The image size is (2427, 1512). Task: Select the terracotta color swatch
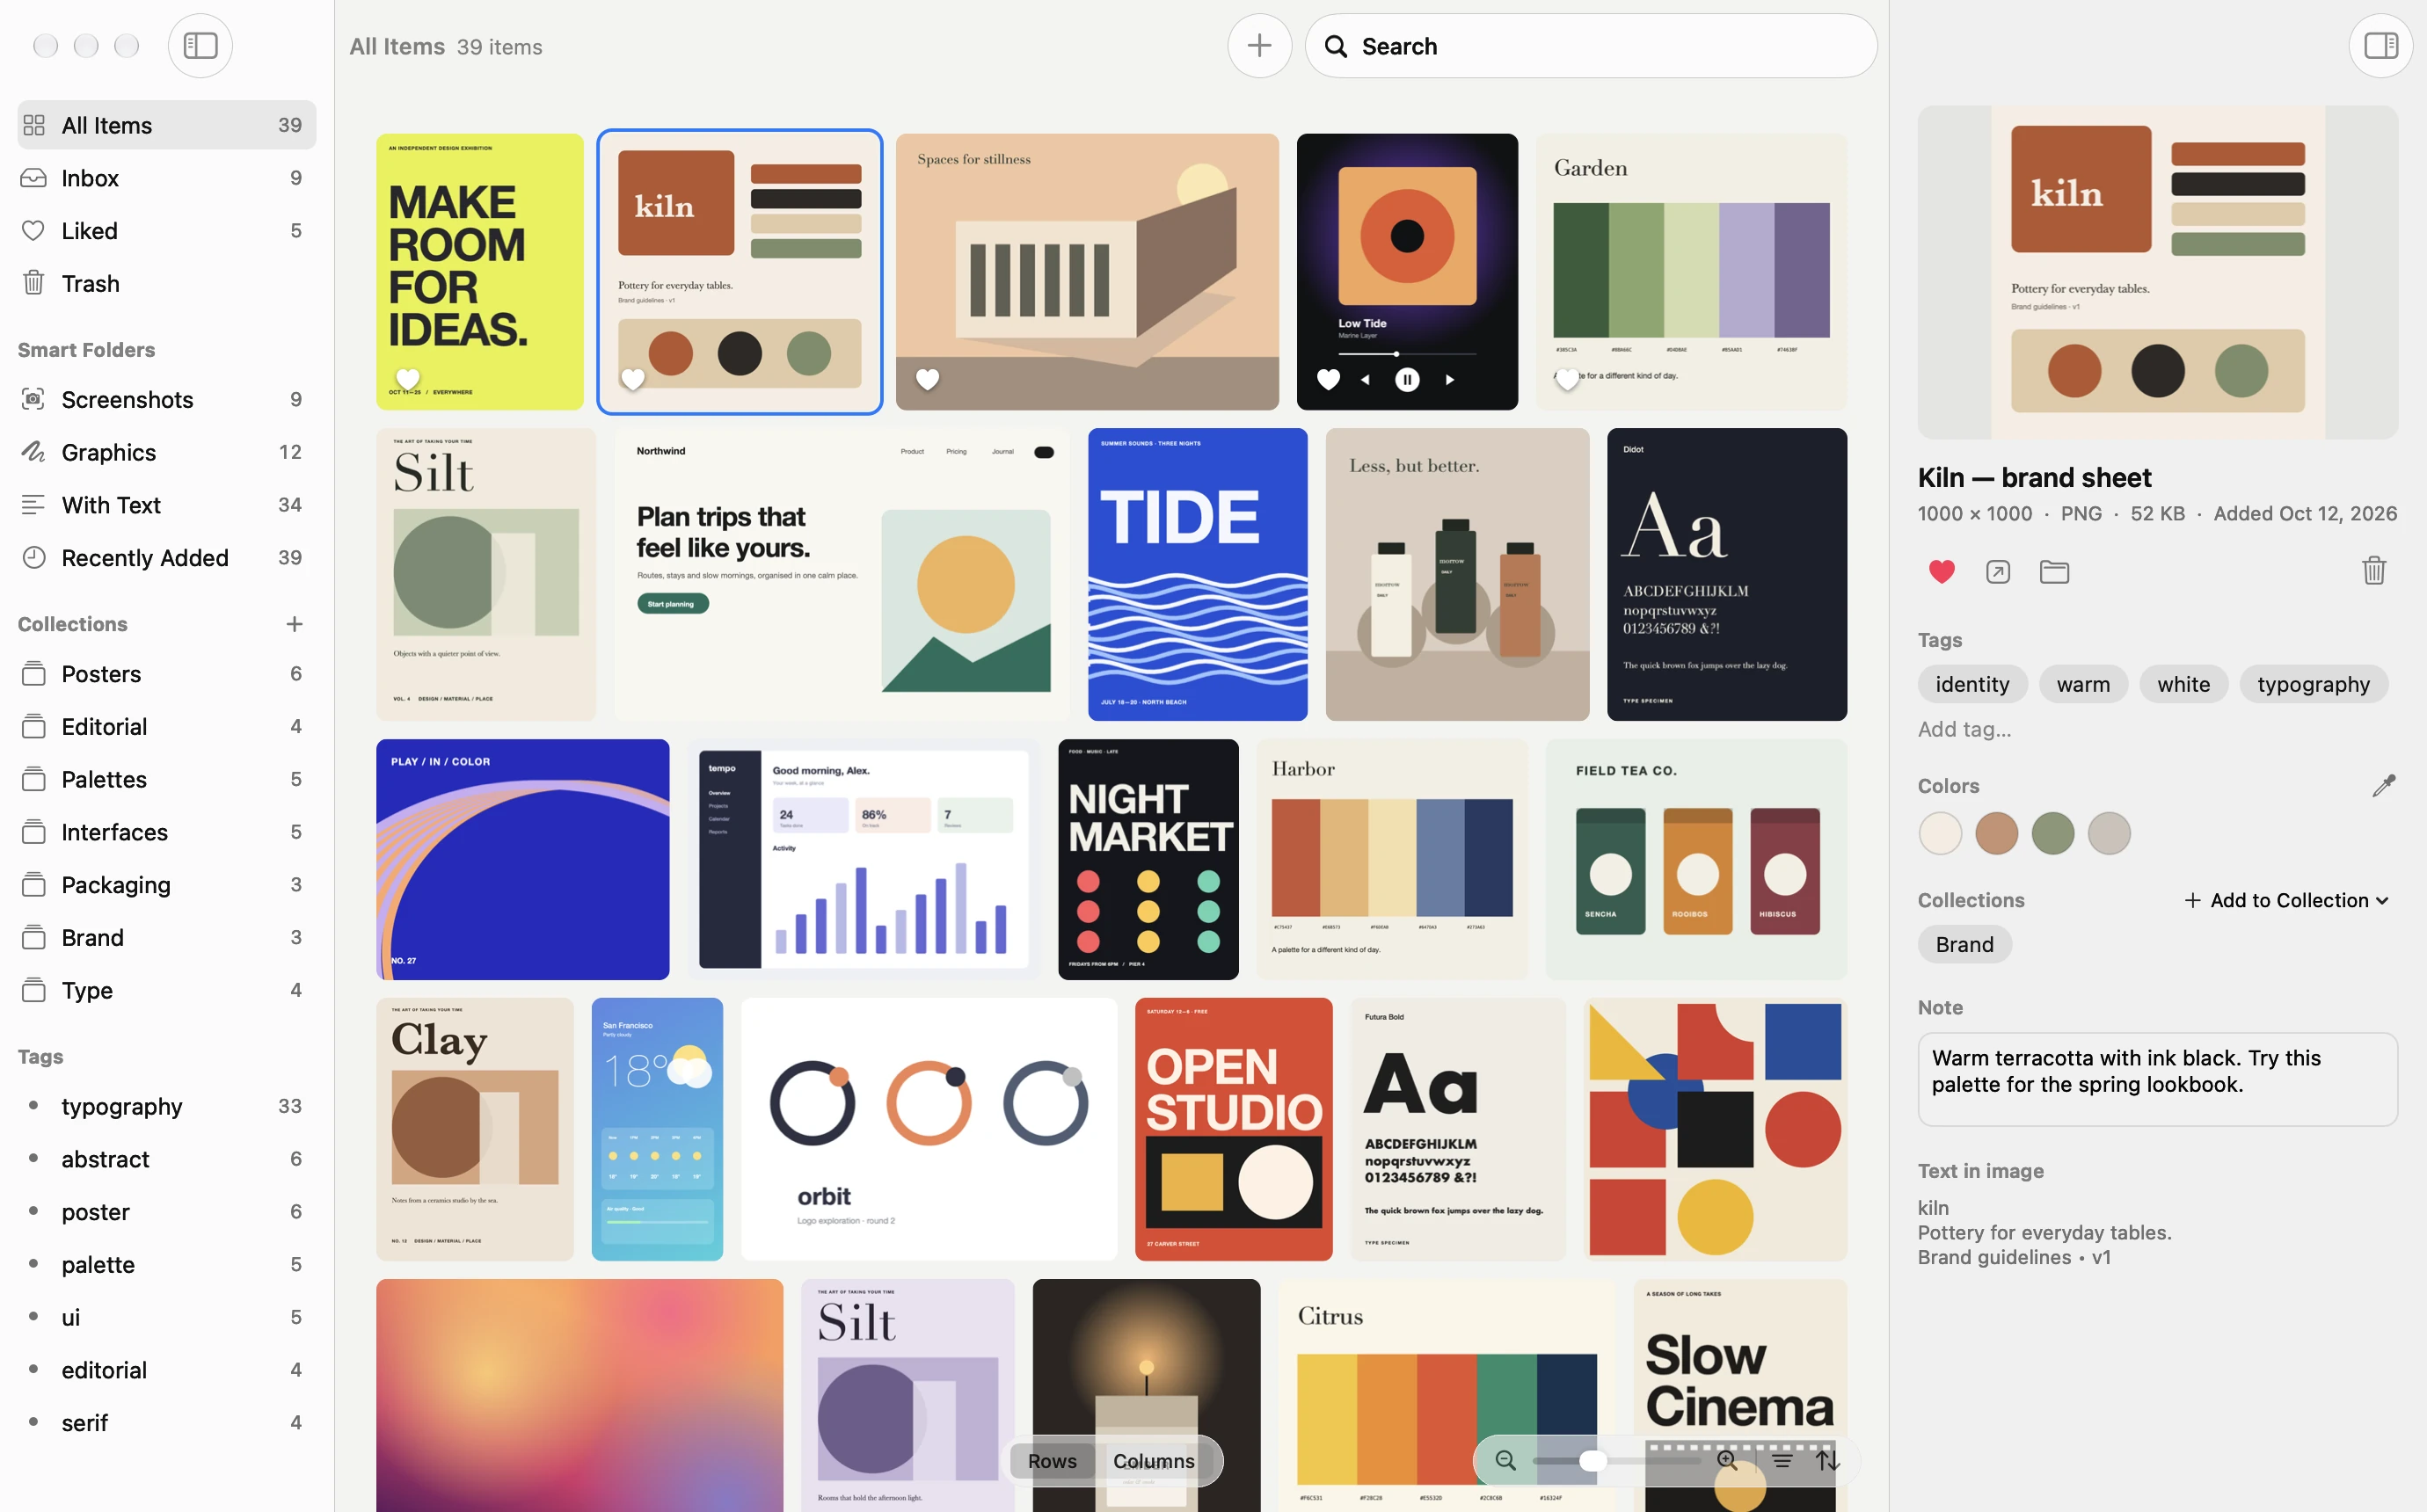tap(1996, 833)
